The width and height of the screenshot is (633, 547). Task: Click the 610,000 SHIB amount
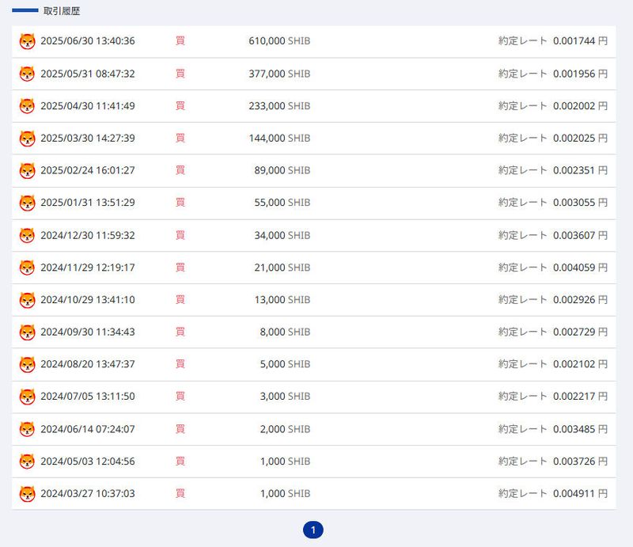point(277,41)
